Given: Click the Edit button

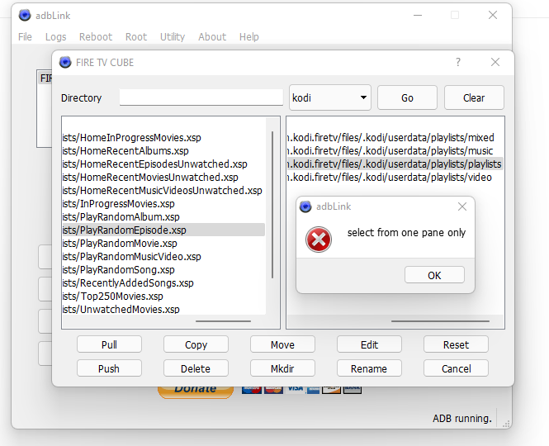Looking at the screenshot, I should pyautogui.click(x=369, y=344).
